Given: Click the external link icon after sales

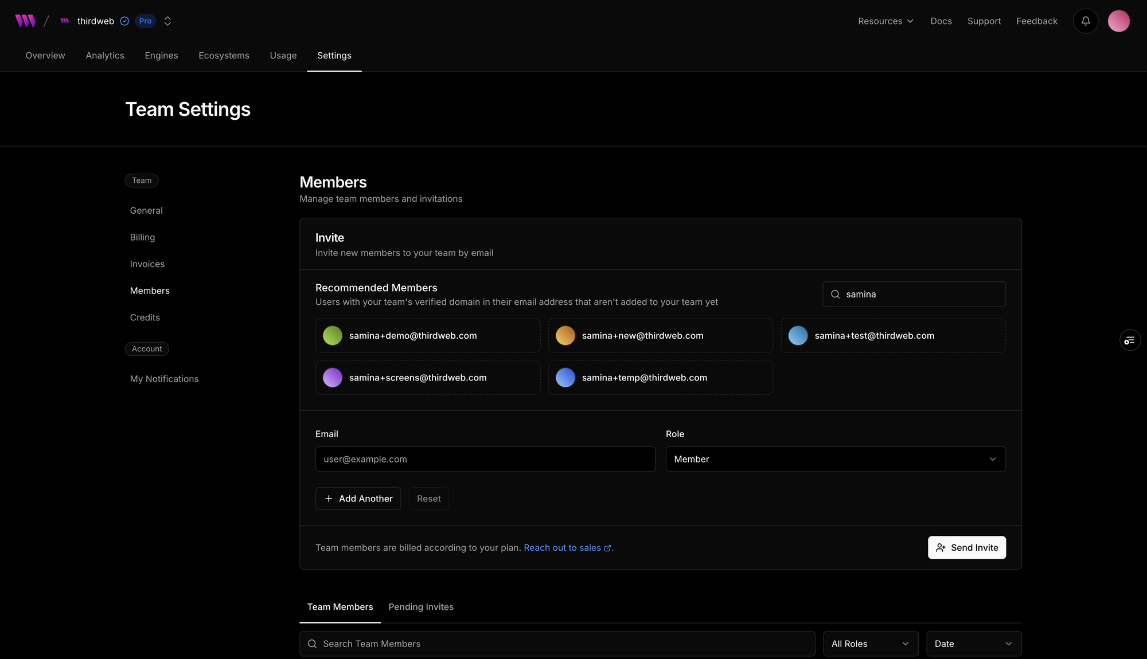Looking at the screenshot, I should tap(607, 548).
